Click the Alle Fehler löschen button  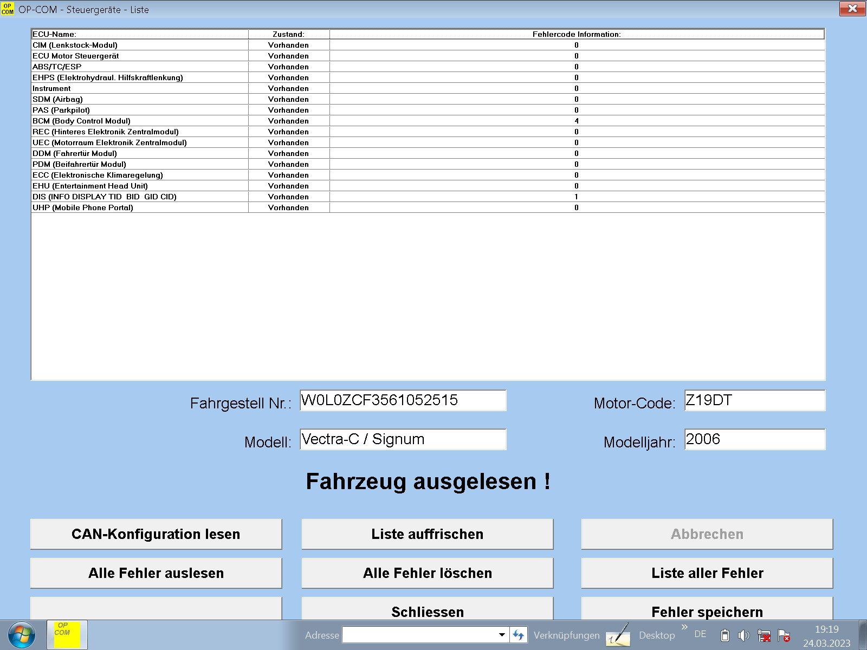tap(427, 573)
